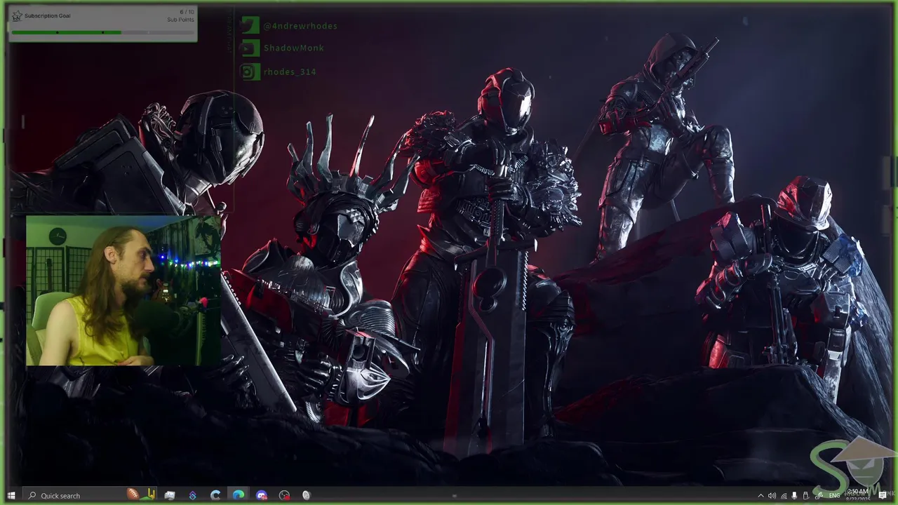Click the Subscription Goal progress bar
The width and height of the screenshot is (898, 505).
coord(102,32)
